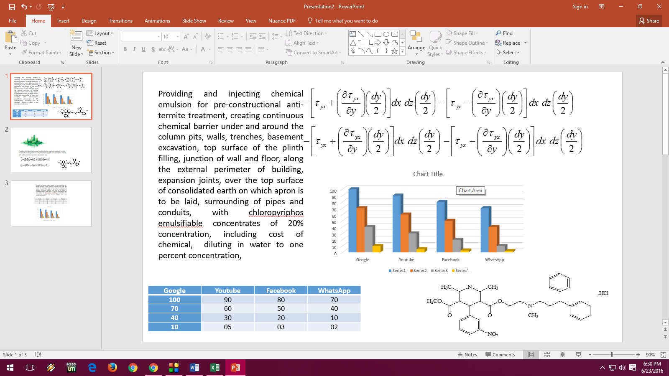Toggle underline formatting

[143, 49]
